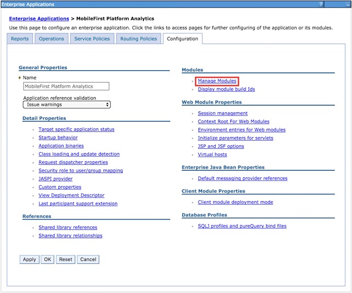Screen dimensions: 352x293
Task: Collapse the Enterprise Applications panel
Action: (x=348, y=4)
